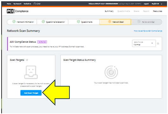The width and height of the screenshot is (168, 114).
Task: Click the 'Network Scan Summary' heading
Action: pos(23,31)
